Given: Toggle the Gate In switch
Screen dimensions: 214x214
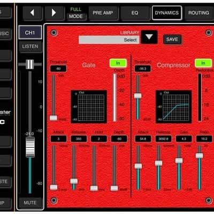Looking at the screenshot, I should [118, 63].
